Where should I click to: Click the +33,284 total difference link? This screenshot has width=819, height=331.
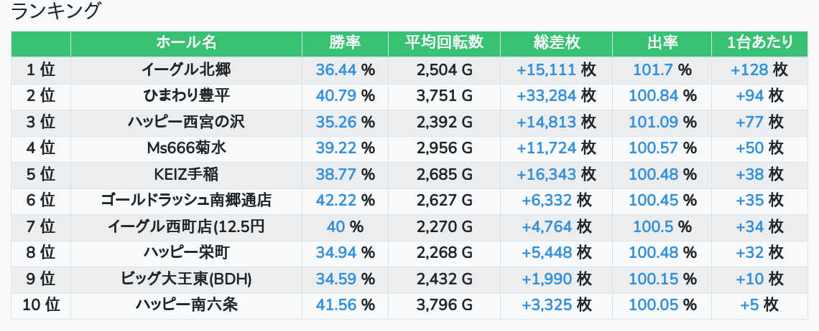(x=547, y=96)
